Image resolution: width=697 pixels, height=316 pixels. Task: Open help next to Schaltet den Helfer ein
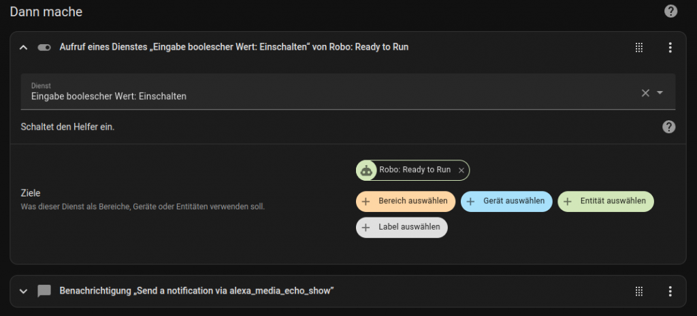(668, 127)
